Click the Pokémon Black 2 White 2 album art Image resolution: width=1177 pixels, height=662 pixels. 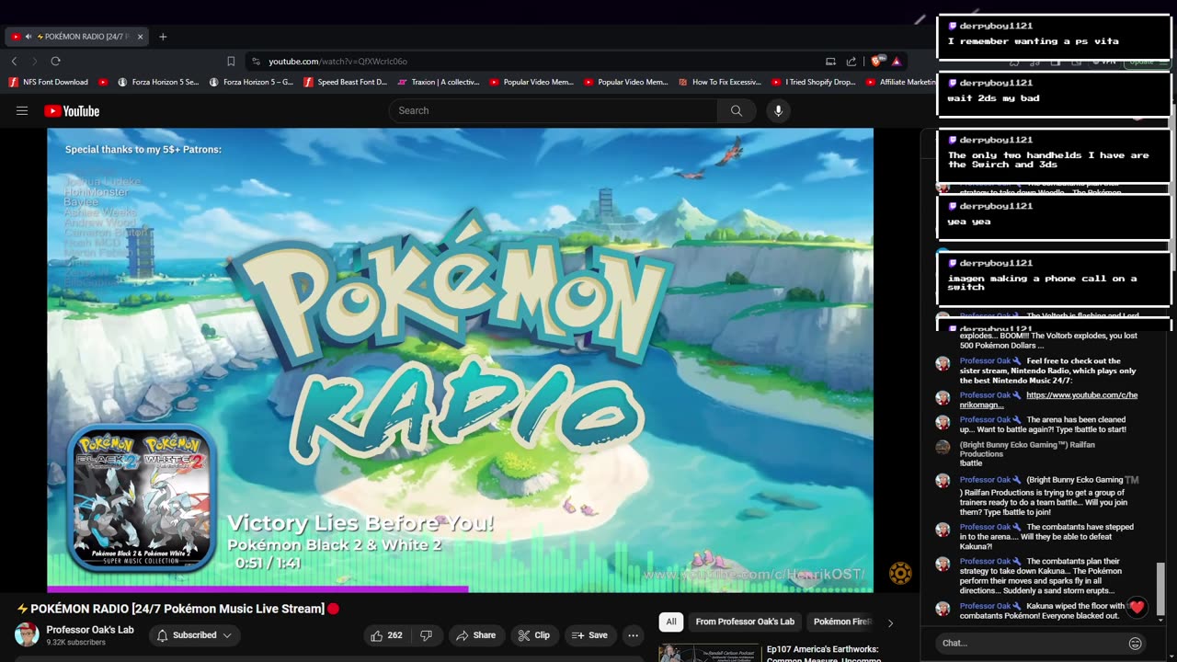coord(141,497)
